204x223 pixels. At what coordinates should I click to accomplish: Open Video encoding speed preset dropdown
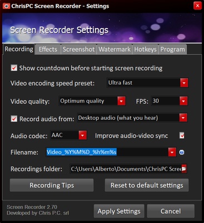(184, 83)
